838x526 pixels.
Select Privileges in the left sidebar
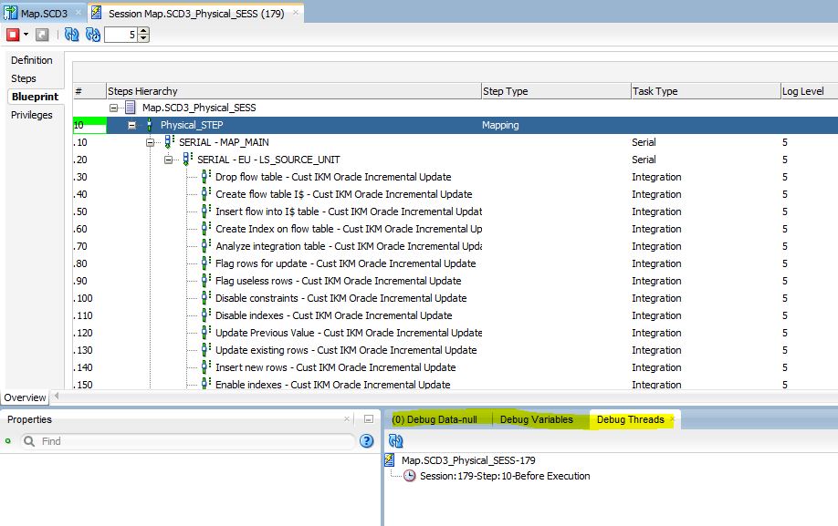pos(34,115)
